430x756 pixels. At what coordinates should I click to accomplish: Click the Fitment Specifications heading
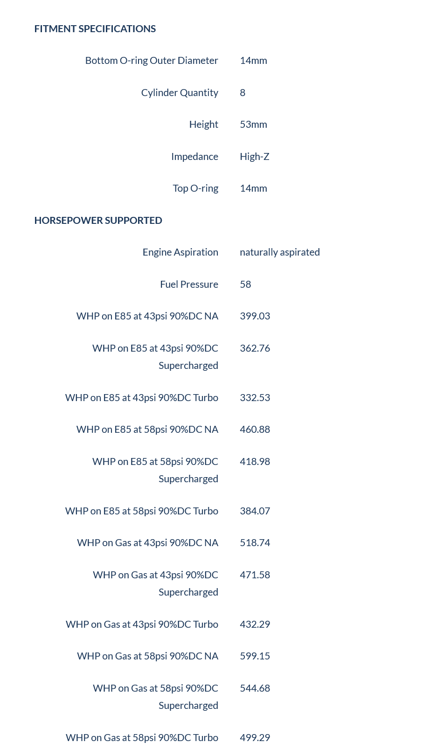click(95, 29)
